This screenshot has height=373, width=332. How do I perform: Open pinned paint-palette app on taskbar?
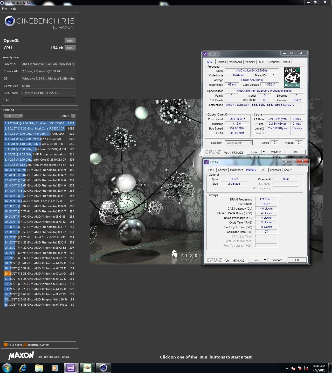pyautogui.click(x=87, y=368)
